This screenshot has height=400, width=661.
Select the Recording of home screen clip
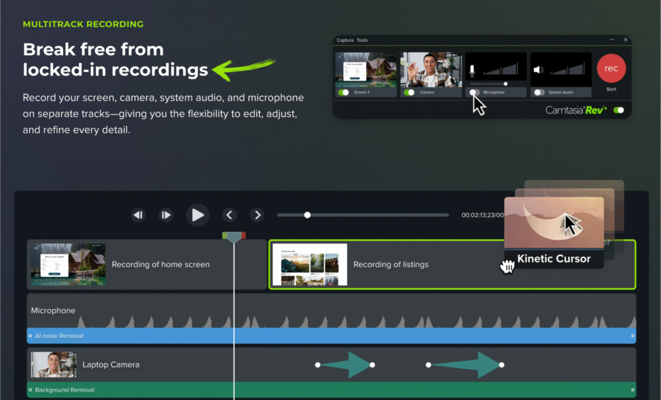(147, 265)
